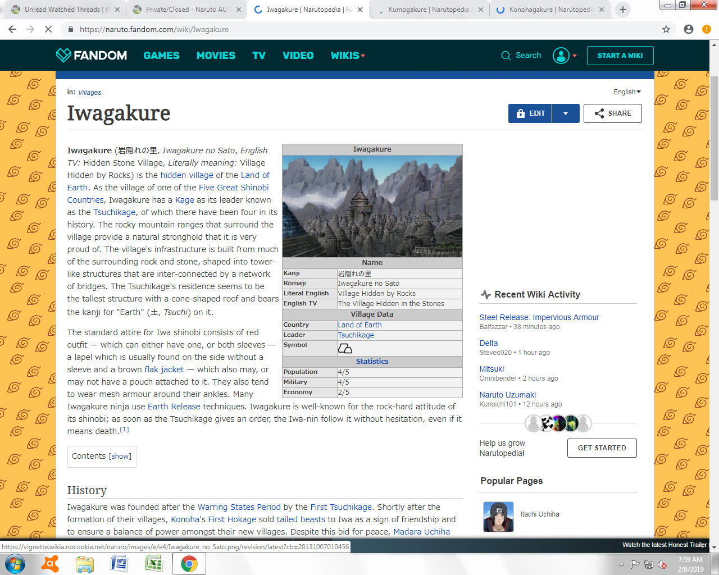Click the Chrome update alert icon
This screenshot has width=719, height=575.
click(x=707, y=29)
